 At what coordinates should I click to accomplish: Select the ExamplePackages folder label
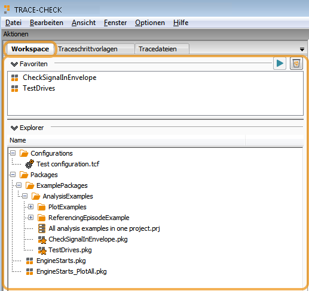click(x=62, y=185)
